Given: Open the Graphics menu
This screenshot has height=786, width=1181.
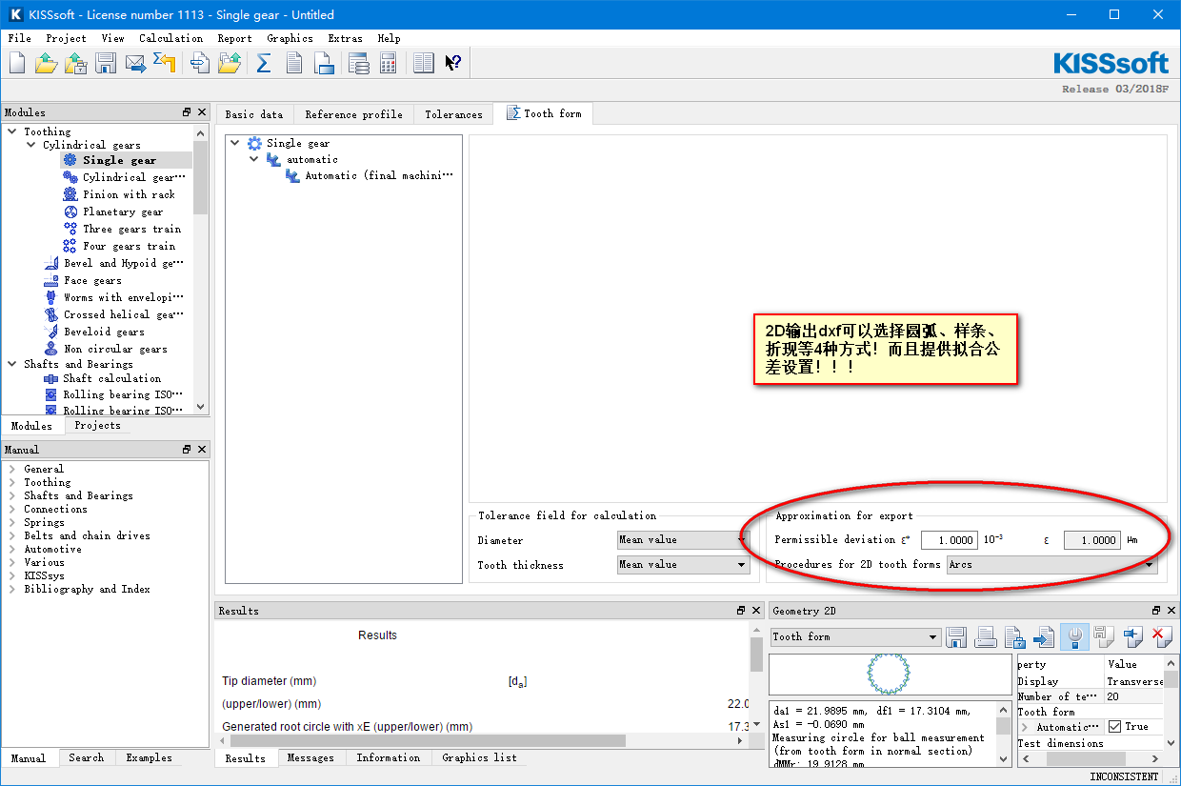Looking at the screenshot, I should click(x=290, y=38).
